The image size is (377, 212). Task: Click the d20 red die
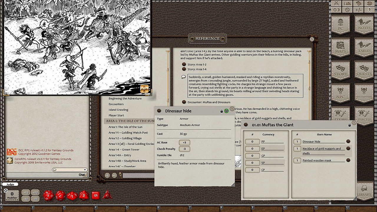tap(49, 195)
